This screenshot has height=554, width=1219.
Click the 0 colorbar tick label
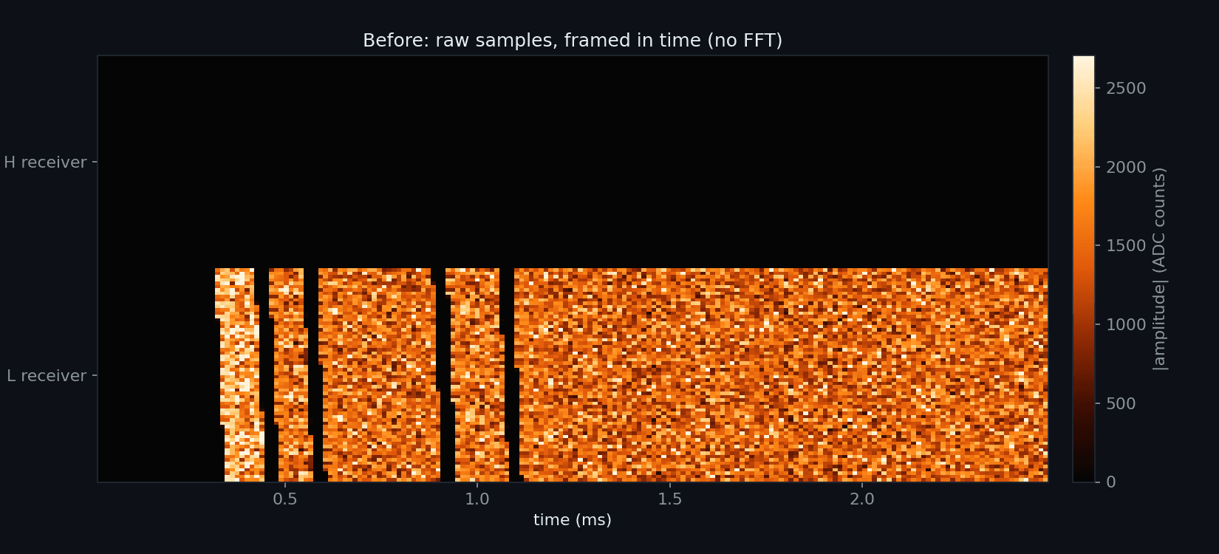click(x=1111, y=482)
